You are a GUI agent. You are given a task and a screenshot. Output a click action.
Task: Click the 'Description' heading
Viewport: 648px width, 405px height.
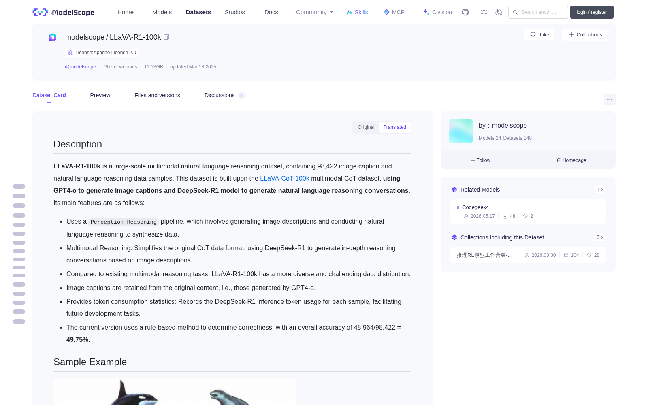pyautogui.click(x=78, y=144)
